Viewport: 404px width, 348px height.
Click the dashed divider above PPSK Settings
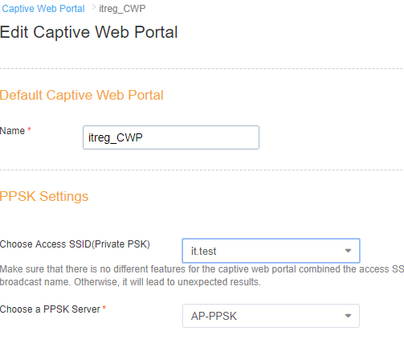tap(202, 170)
